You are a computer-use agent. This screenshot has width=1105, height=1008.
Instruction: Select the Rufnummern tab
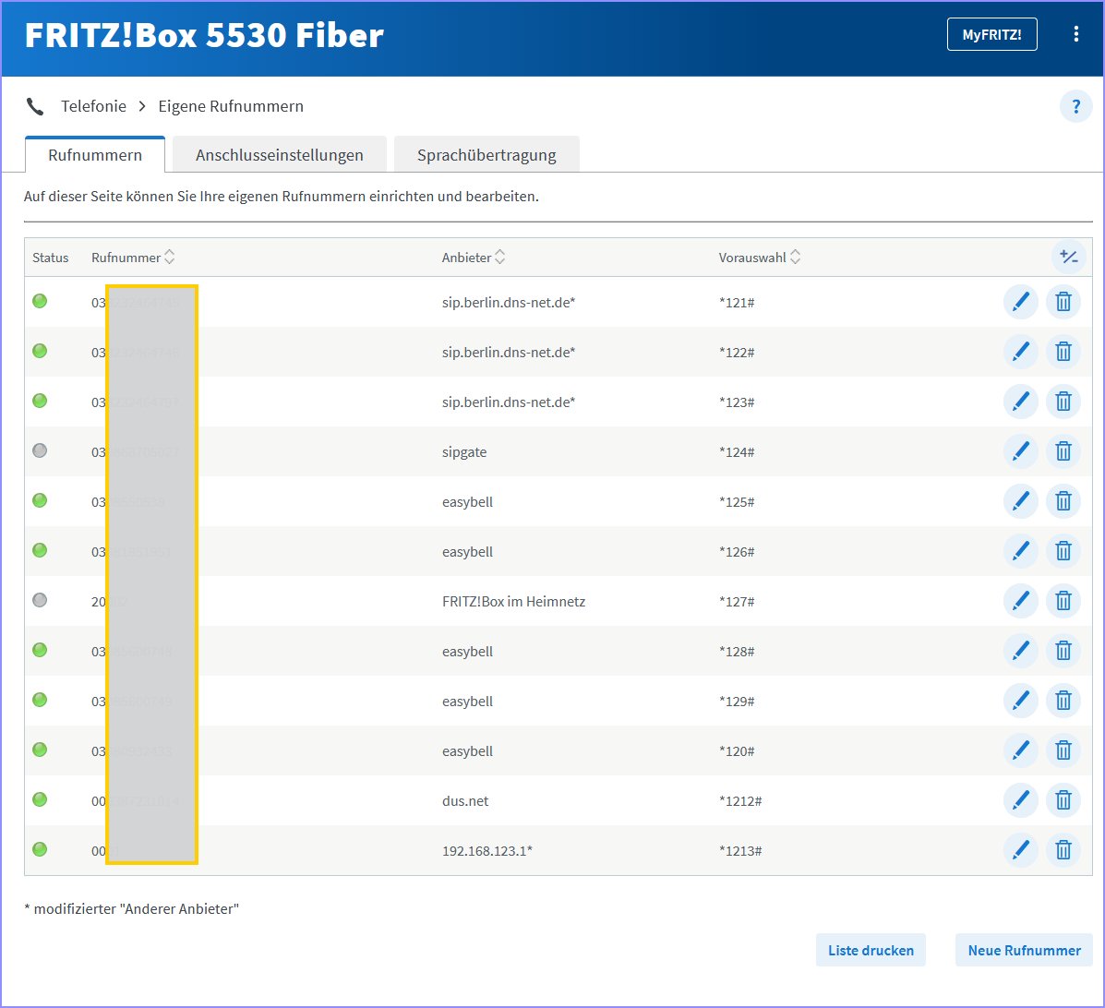95,155
